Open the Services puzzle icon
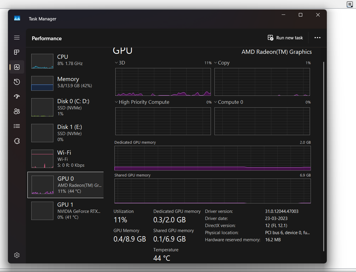Image resolution: width=356 pixels, height=272 pixels. (17, 141)
